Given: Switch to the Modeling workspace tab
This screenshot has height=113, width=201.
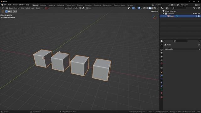Looking at the screenshot, I should pyautogui.click(x=43, y=5).
